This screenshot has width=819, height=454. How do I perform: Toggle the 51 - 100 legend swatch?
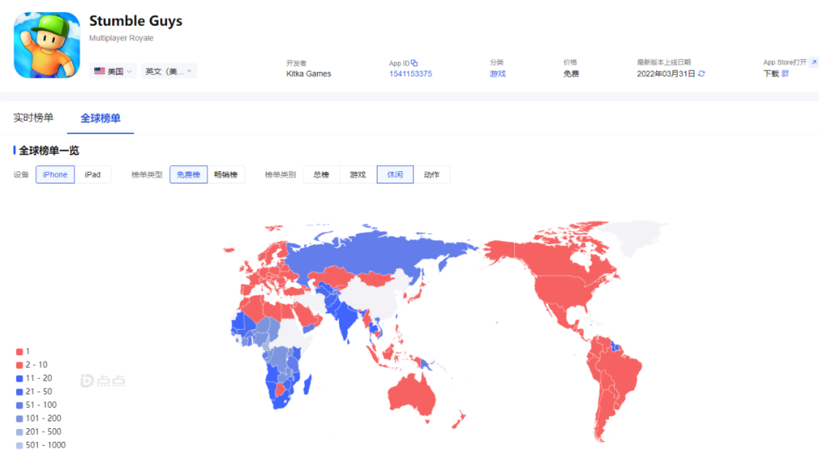(19, 405)
